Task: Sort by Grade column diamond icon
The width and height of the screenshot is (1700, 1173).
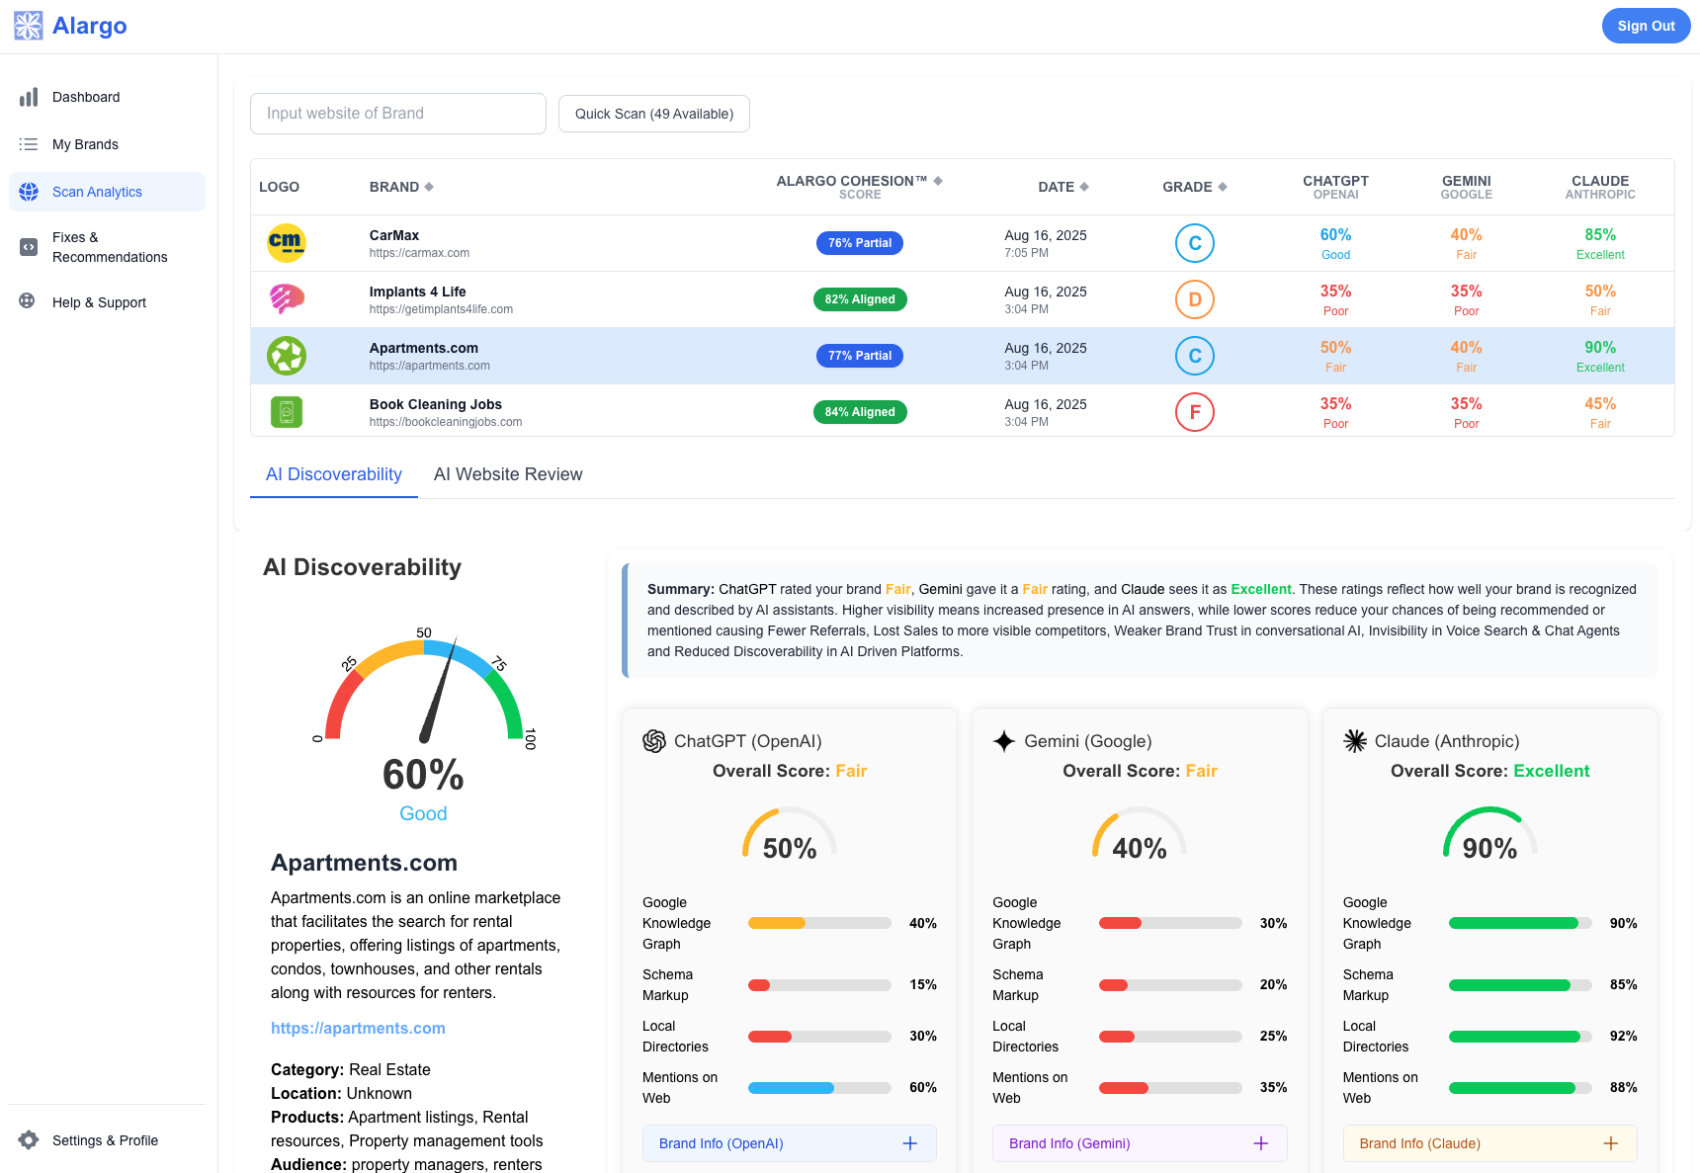Action: [x=1223, y=187]
